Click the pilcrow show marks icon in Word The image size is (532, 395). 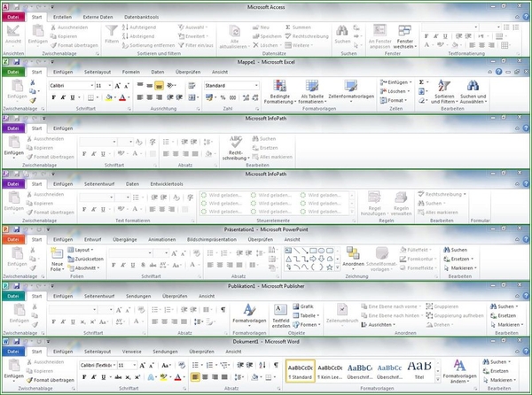pyautogui.click(x=276, y=365)
